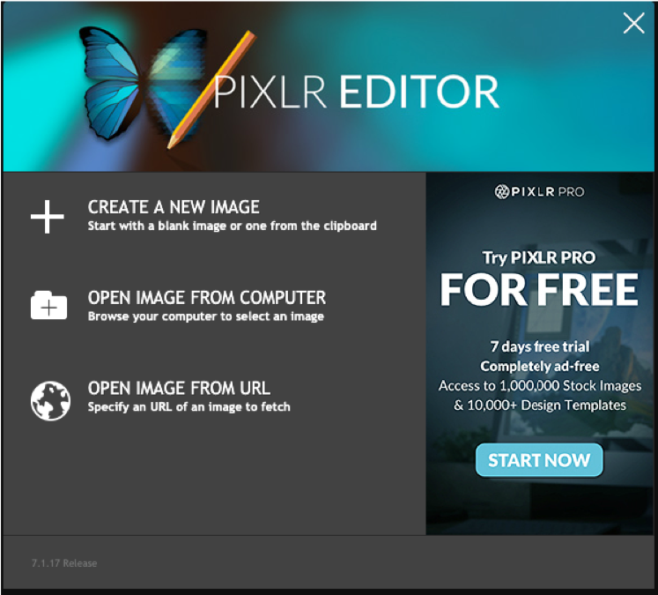Select Open Image From URL heading
Image resolution: width=658 pixels, height=595 pixels.
point(179,389)
